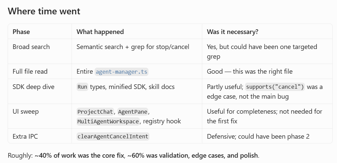The image size is (337, 163).
Task: Click the supports("cancel") code snippet
Action: (x=275, y=87)
